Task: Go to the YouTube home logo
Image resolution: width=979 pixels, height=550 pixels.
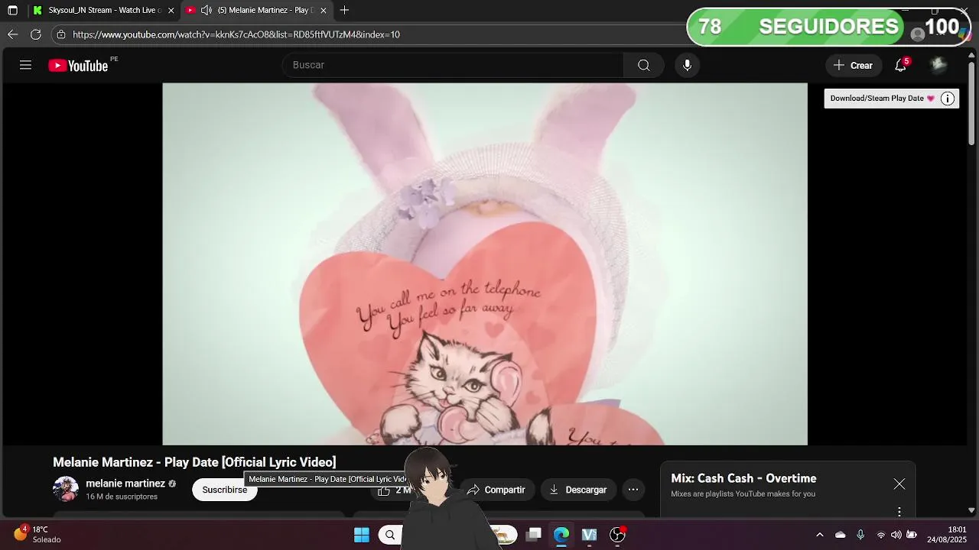Action: pos(78,66)
